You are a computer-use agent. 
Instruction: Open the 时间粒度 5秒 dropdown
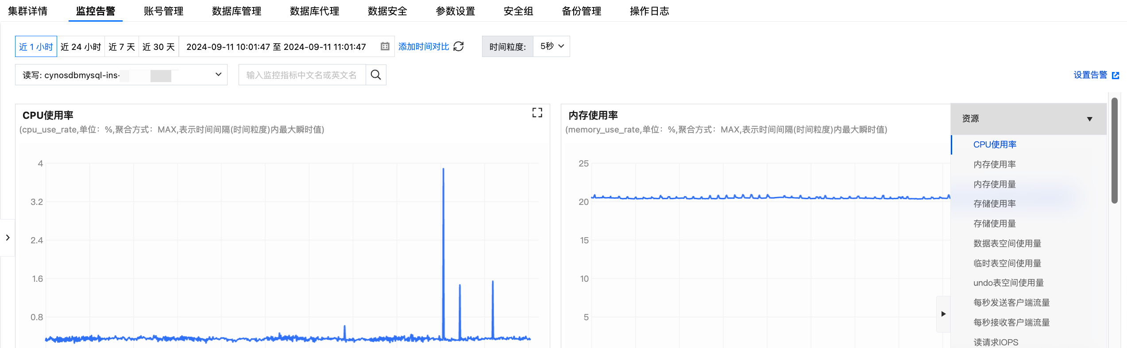(x=552, y=46)
